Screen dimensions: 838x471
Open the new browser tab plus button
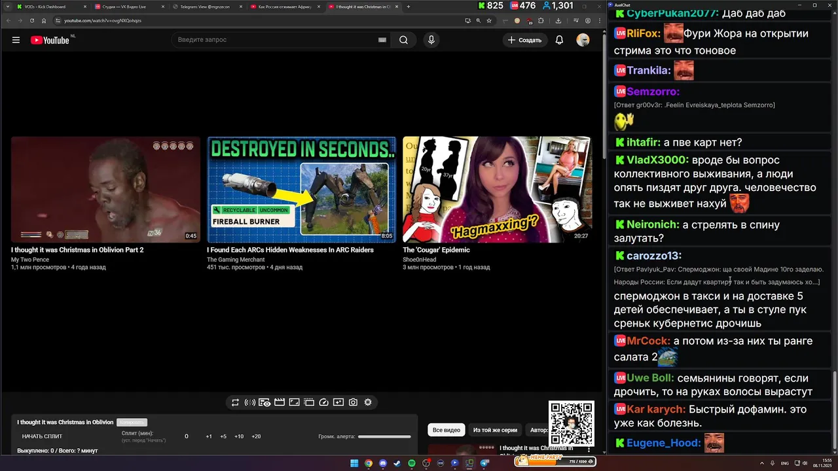point(409,7)
